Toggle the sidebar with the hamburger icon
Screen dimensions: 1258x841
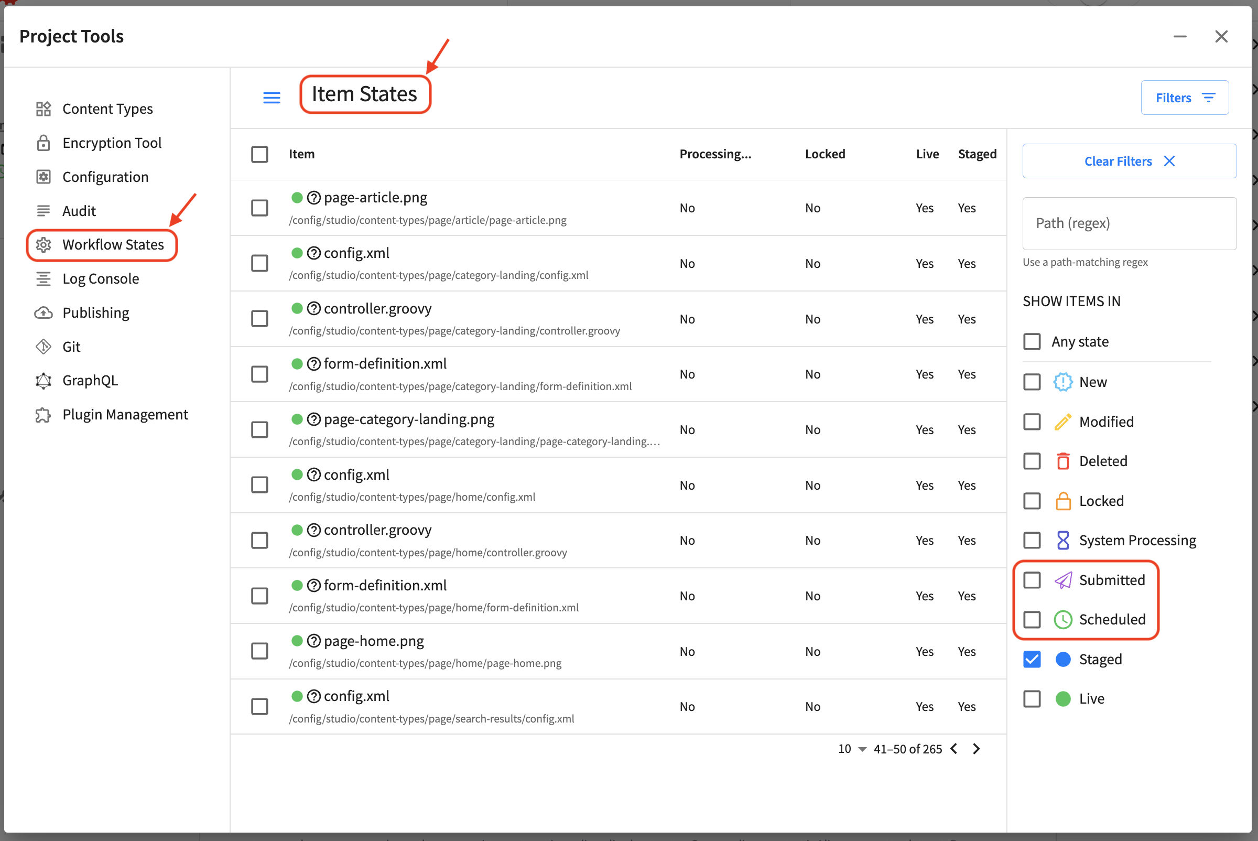click(272, 97)
